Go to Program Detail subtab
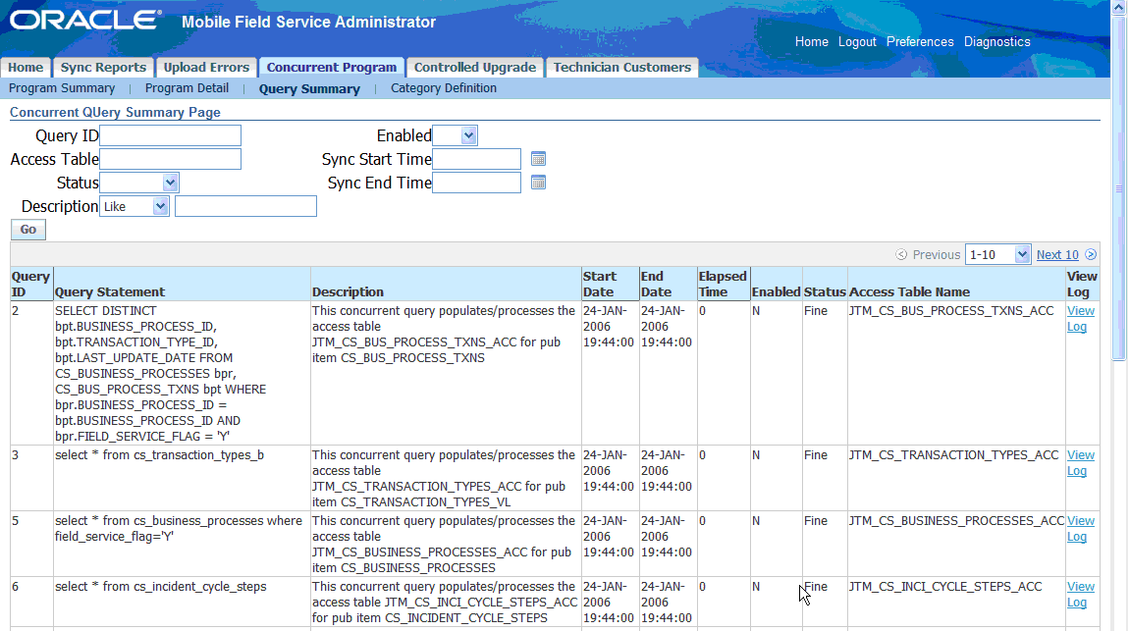The image size is (1129, 631). click(187, 87)
